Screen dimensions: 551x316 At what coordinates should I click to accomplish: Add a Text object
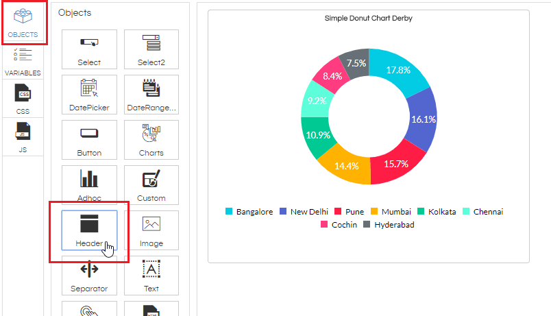click(151, 276)
